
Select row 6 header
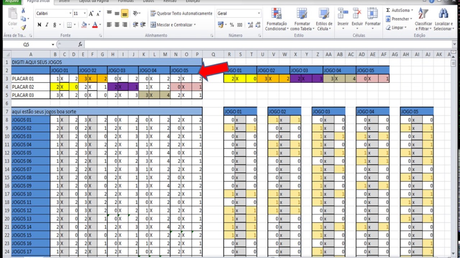(x=7, y=103)
